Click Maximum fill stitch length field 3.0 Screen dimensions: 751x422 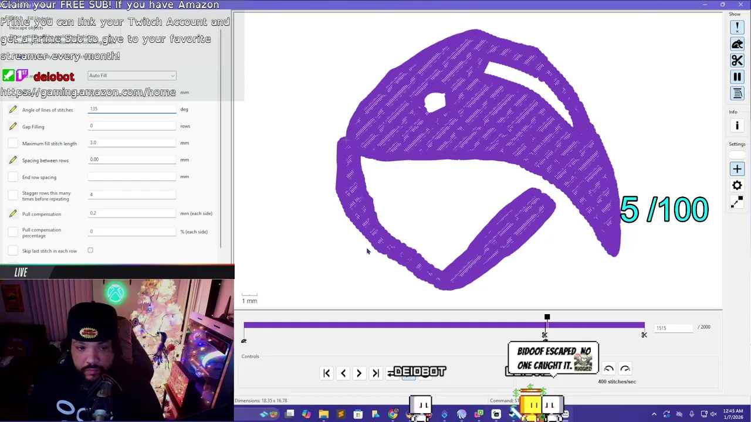[x=132, y=143]
